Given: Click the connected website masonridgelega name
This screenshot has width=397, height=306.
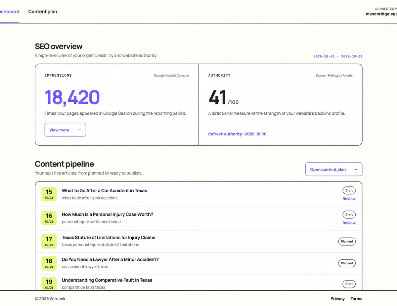Looking at the screenshot, I should coord(381,14).
